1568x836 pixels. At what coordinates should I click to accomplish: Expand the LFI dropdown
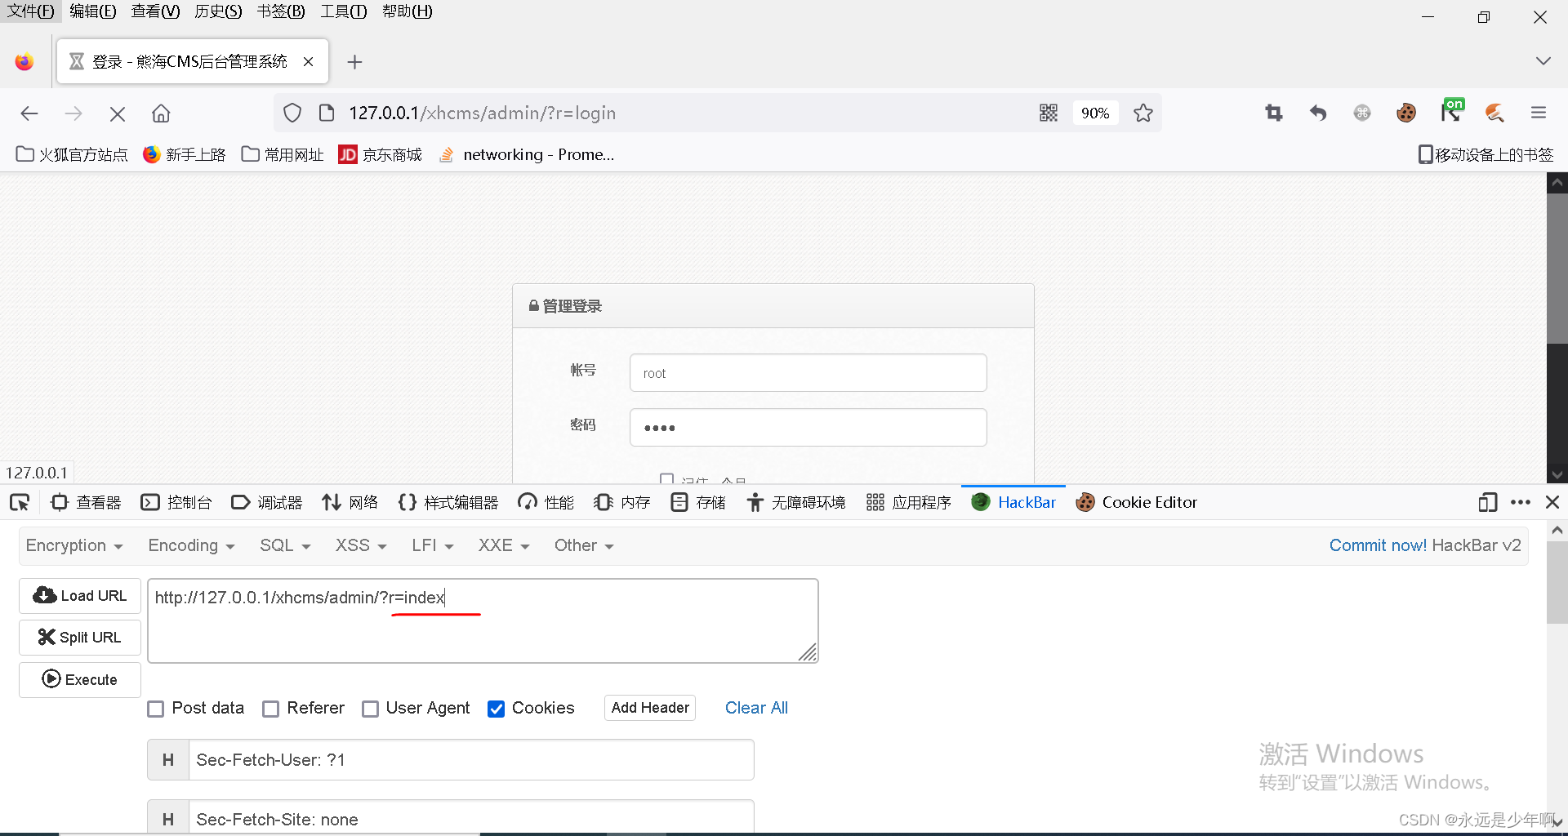[x=433, y=545]
